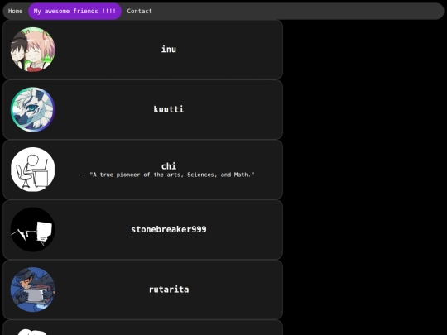Open the Home navigation tab
Viewport: 447px width, 335px height.
(x=16, y=11)
